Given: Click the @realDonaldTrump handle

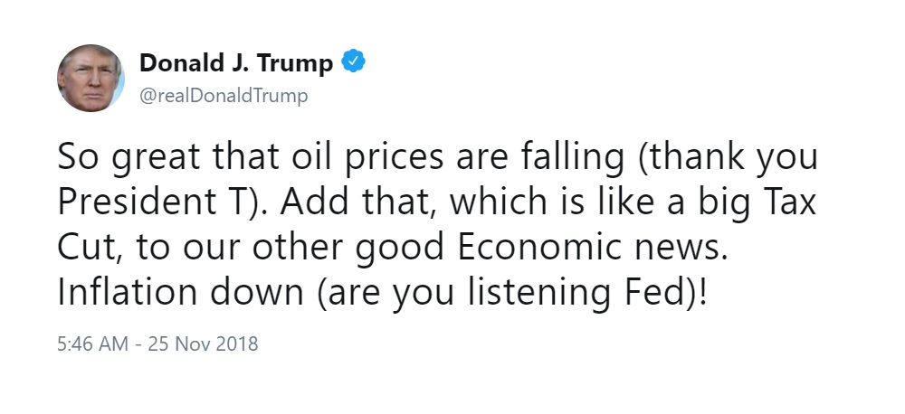Looking at the screenshot, I should pos(224,96).
